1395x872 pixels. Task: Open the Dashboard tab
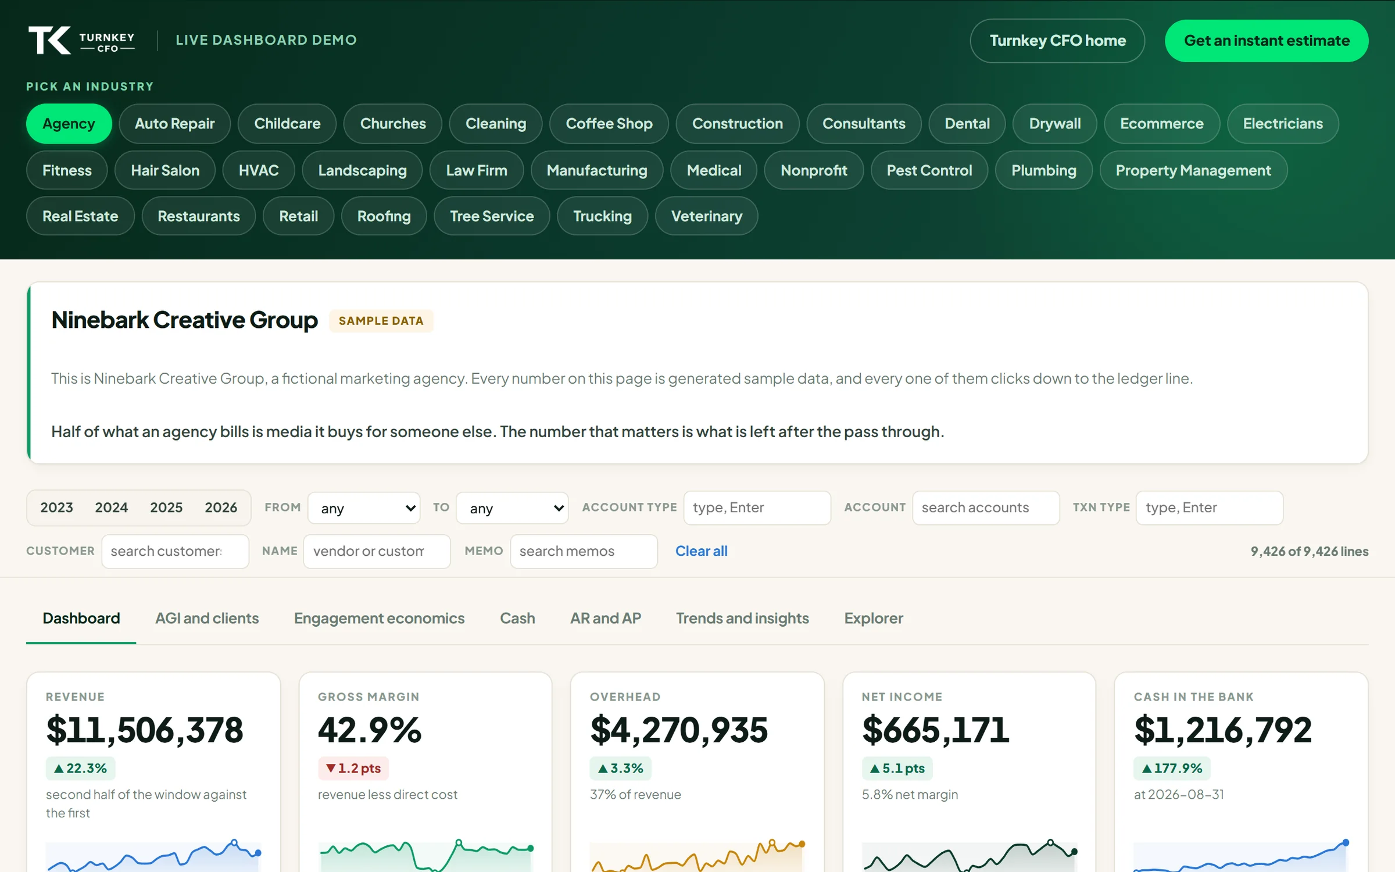coord(81,619)
